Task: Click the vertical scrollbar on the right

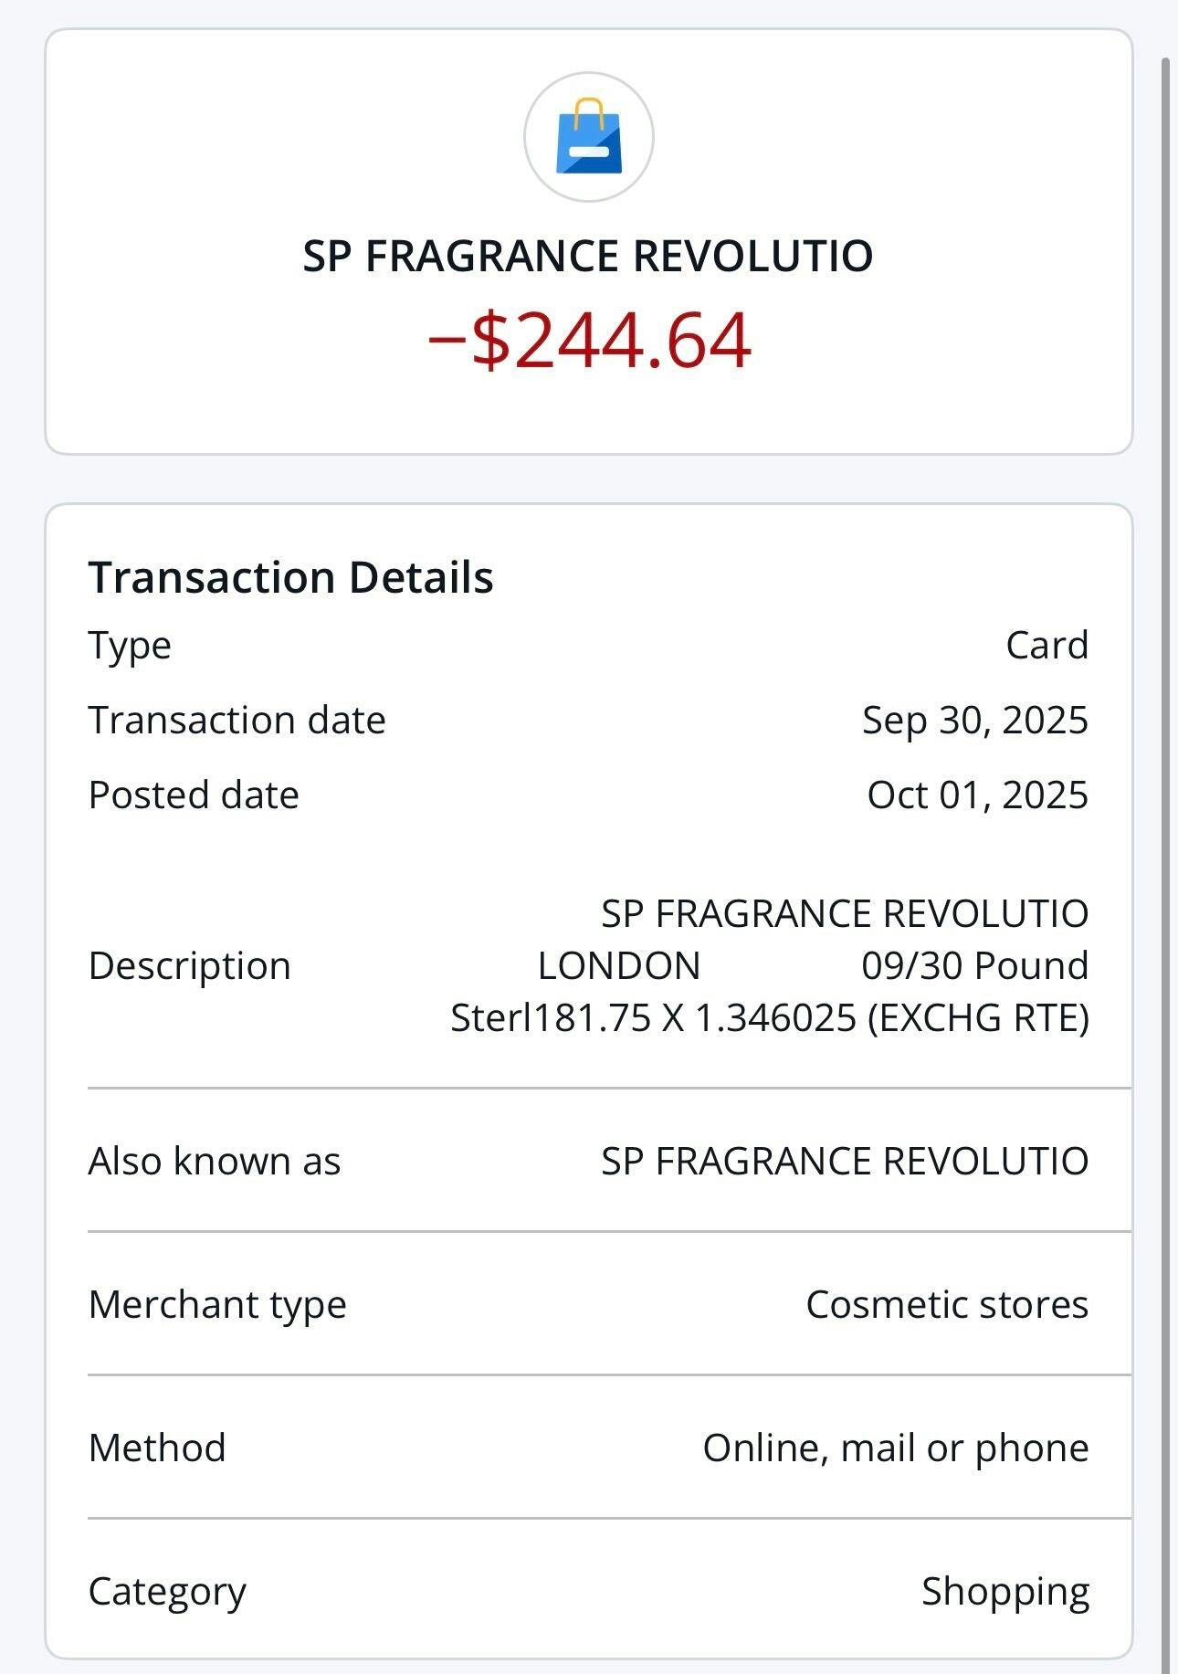Action: click(1165, 822)
